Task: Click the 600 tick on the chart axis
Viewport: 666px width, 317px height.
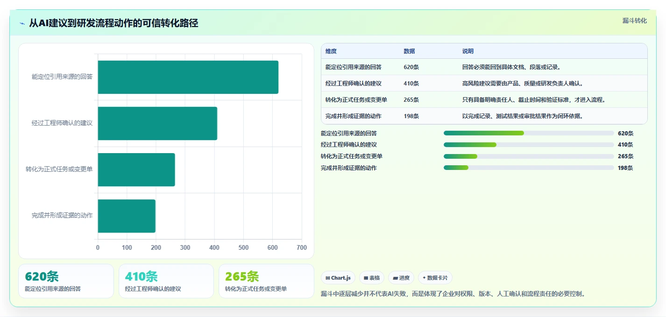Action: point(273,248)
